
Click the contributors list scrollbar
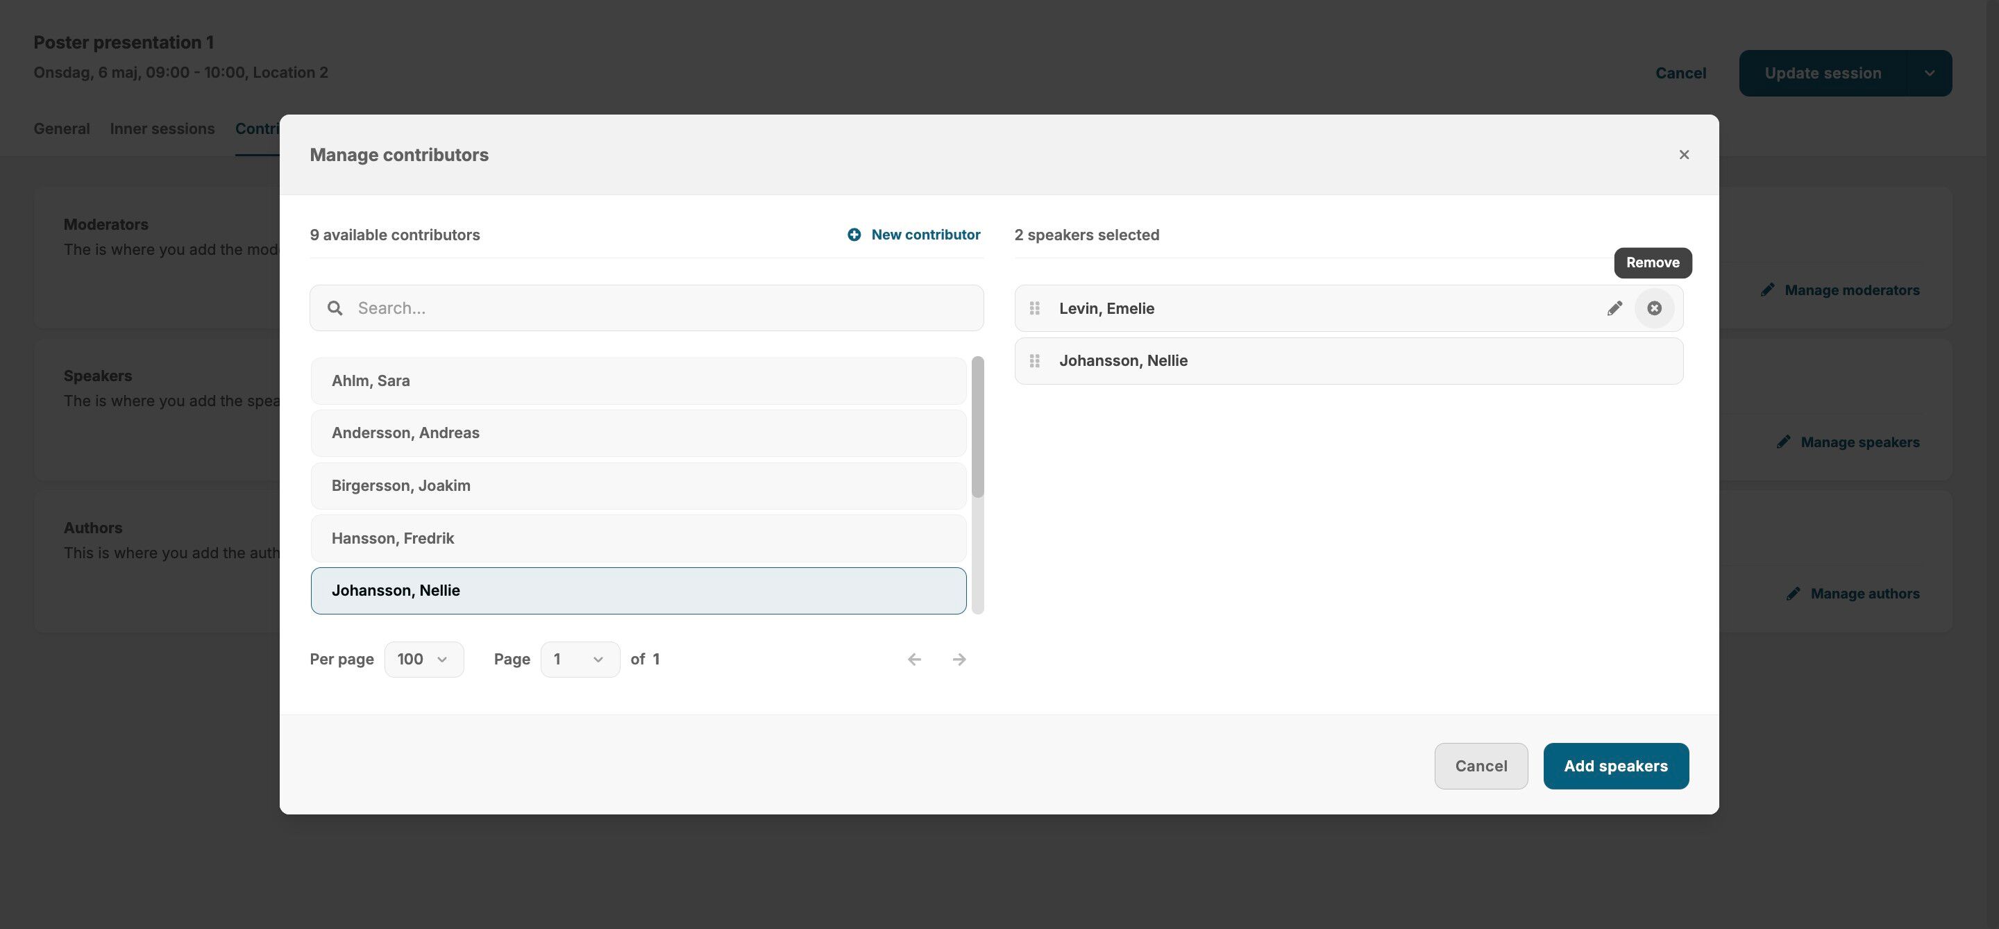click(x=977, y=427)
